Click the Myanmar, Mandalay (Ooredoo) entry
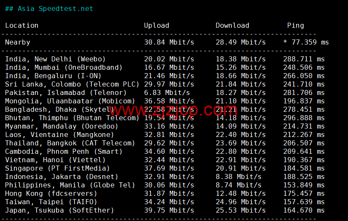348x221 pixels. tap(59, 126)
